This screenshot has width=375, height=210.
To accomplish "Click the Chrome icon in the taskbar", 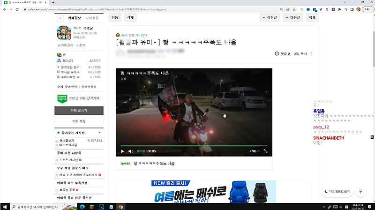I will (x=120, y=206).
